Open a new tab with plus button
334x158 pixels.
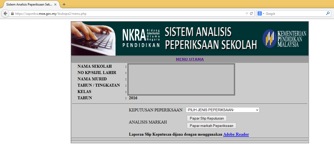click(64, 4)
